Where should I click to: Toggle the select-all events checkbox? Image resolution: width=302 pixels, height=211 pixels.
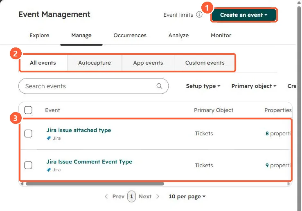(28, 110)
